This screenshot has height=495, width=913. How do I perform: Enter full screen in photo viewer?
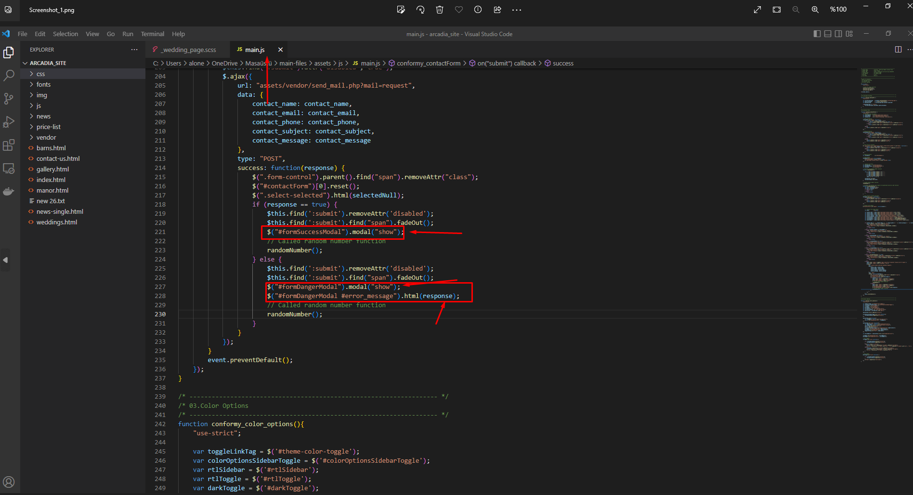pyautogui.click(x=757, y=10)
